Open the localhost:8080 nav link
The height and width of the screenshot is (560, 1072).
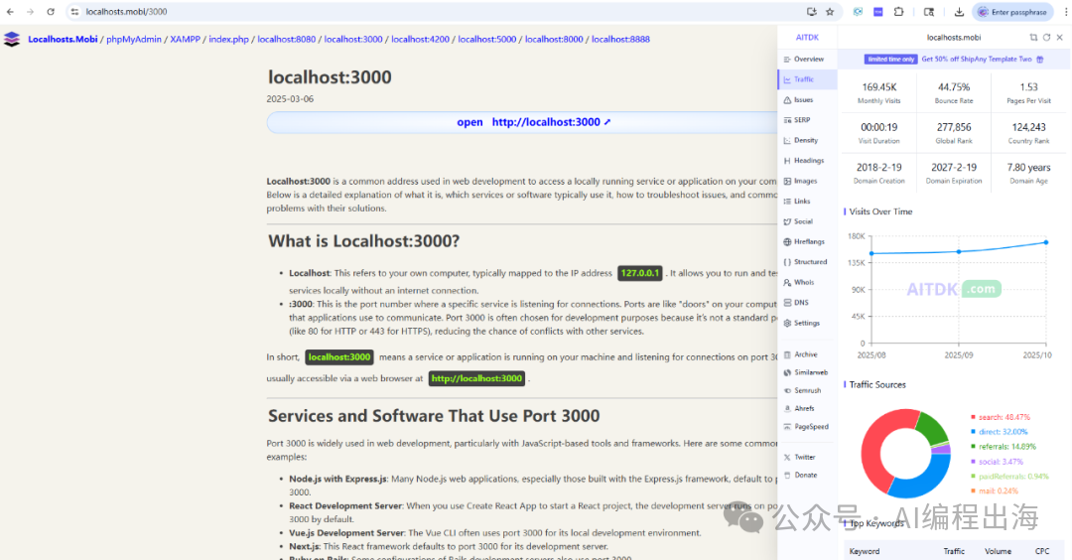click(x=287, y=39)
